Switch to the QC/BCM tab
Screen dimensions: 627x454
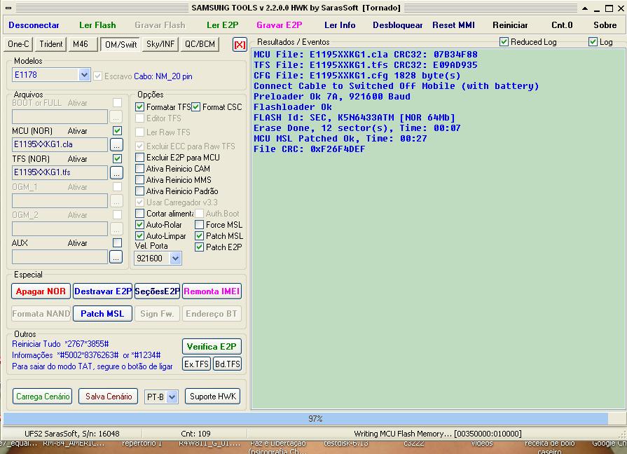(x=200, y=44)
